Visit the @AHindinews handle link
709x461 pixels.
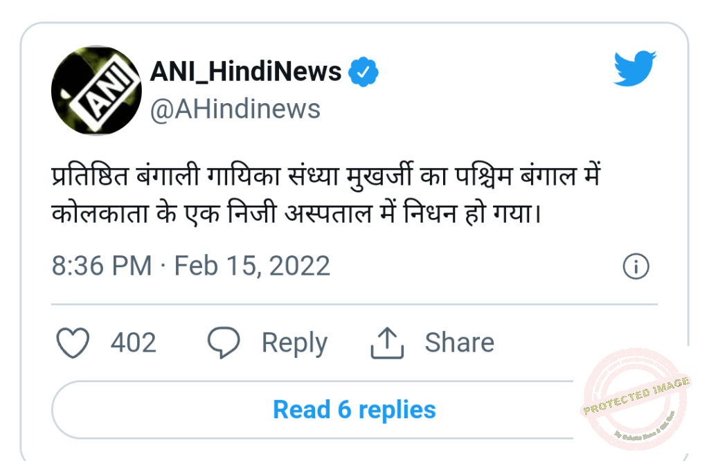tap(235, 109)
